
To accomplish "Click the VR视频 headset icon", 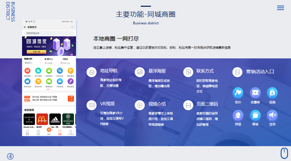I will (x=92, y=105).
